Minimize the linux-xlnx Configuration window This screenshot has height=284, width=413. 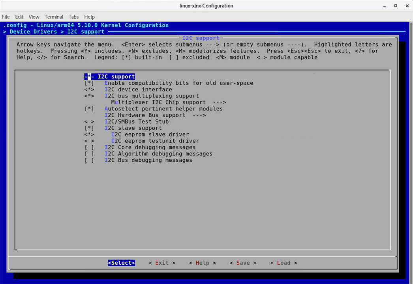(385, 6)
